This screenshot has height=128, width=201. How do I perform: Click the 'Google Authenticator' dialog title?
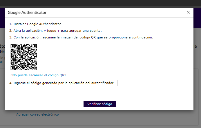click(27, 12)
